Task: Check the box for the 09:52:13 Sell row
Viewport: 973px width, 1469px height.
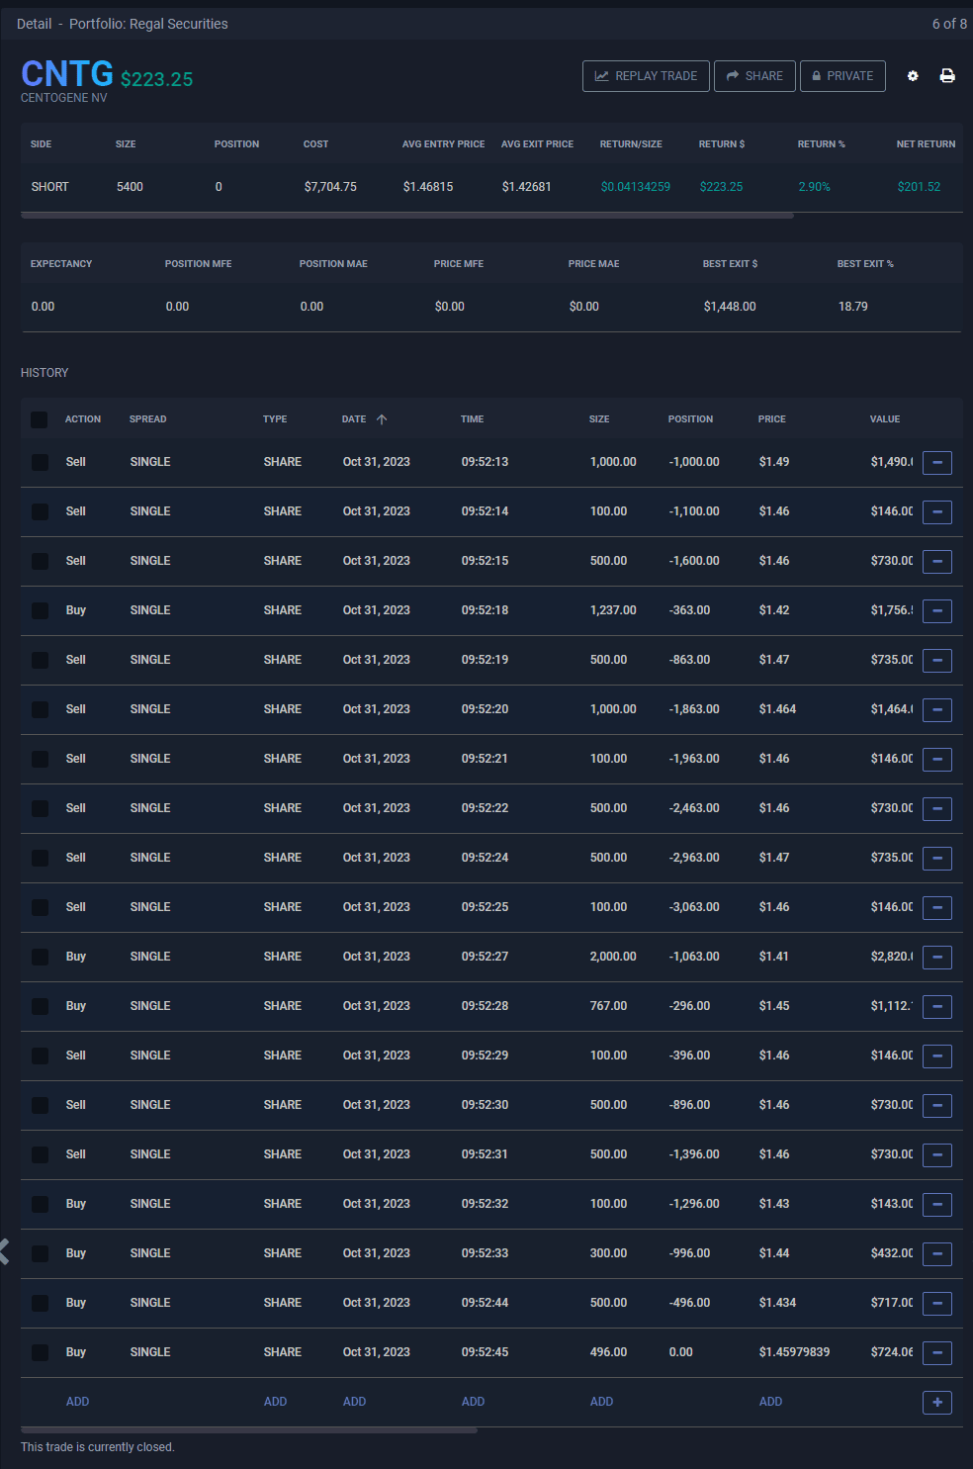Action: click(40, 462)
